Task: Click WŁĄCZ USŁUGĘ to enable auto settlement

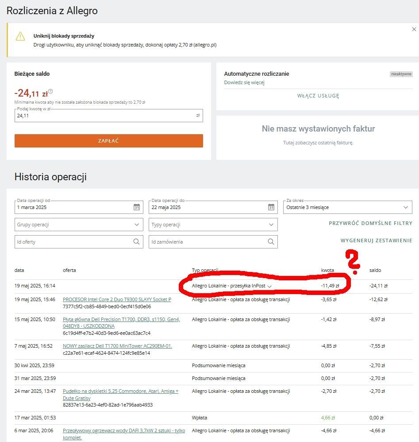Action: 318,96
